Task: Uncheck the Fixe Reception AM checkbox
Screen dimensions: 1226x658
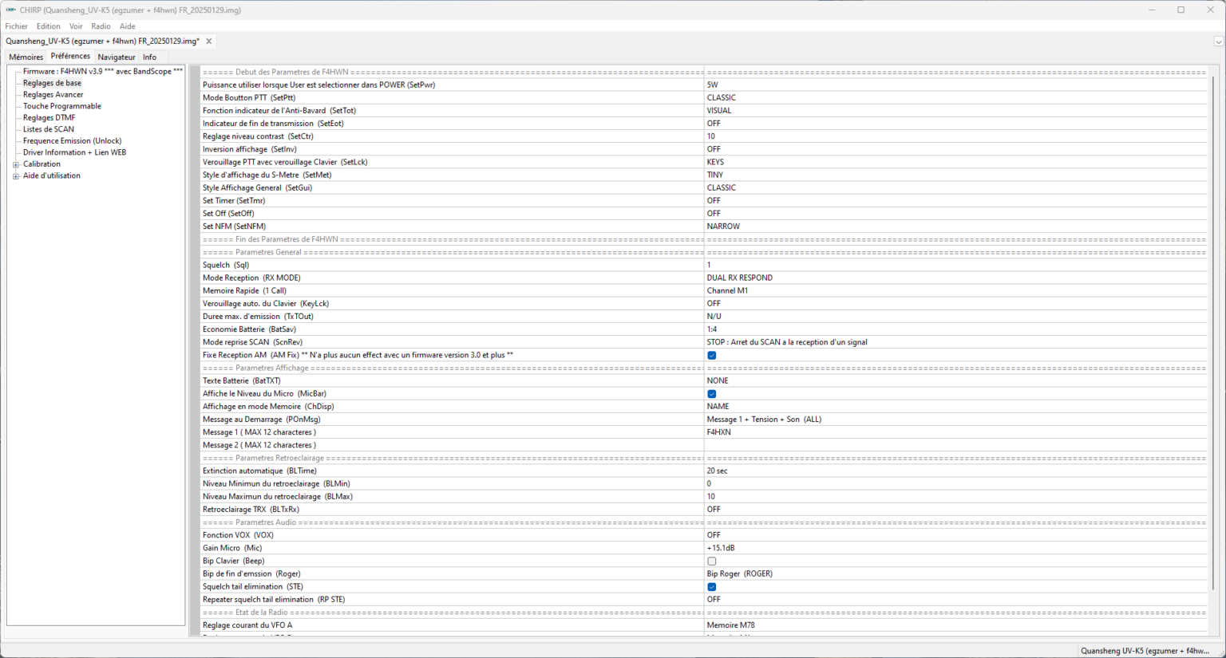Action: [x=711, y=356]
